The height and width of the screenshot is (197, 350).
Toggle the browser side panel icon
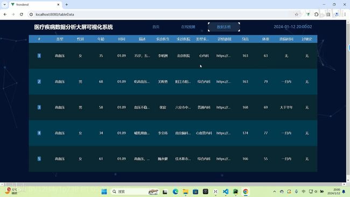pos(328,15)
